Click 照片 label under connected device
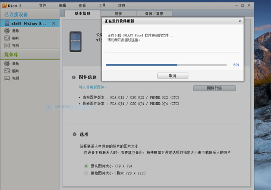The height and width of the screenshot is (190, 271). (x=15, y=38)
